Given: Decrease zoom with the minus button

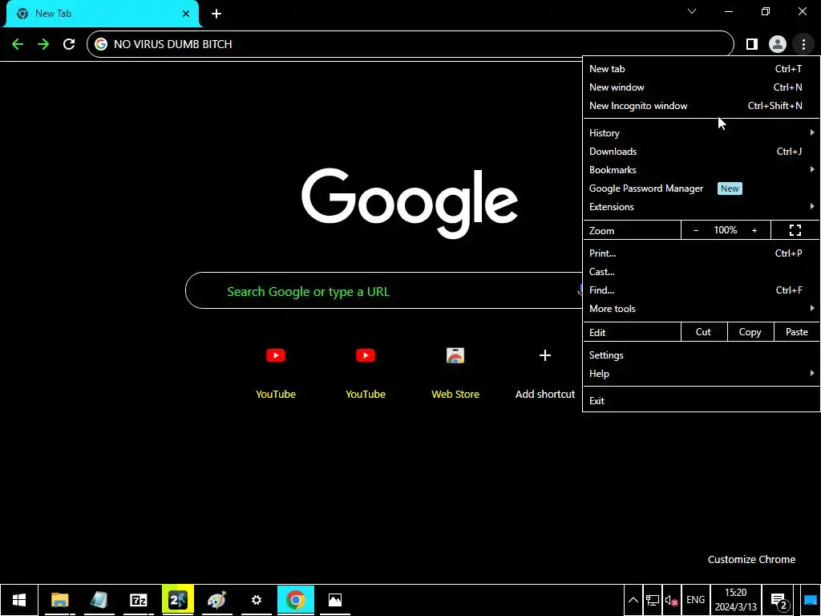Looking at the screenshot, I should click(696, 230).
